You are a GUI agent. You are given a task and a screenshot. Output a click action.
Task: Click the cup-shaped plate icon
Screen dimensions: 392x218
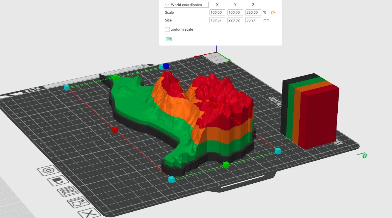point(58,181)
